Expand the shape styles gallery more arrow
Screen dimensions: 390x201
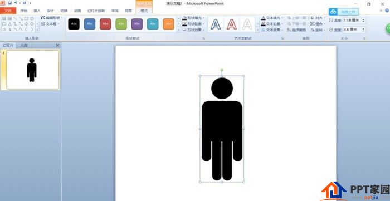(179, 30)
